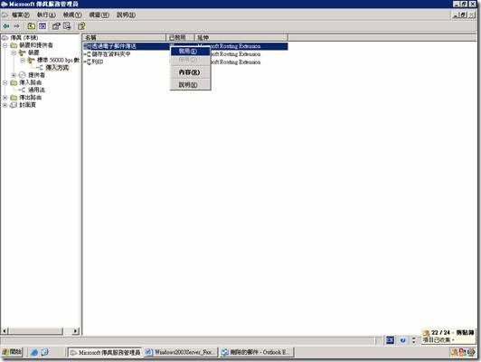Select 通用法 under 傳入路由

point(36,90)
